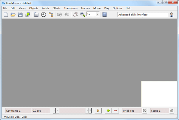
Task: Open the Help menu
Action: point(128,8)
